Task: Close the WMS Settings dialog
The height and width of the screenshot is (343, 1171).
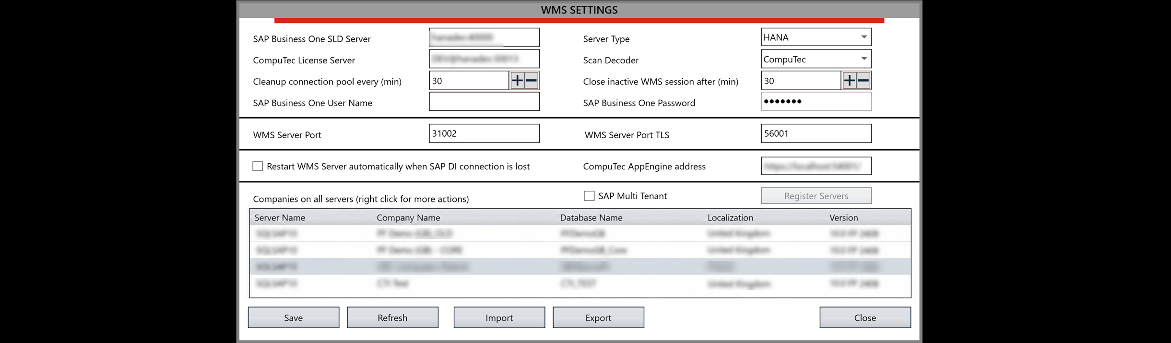Action: coord(865,318)
